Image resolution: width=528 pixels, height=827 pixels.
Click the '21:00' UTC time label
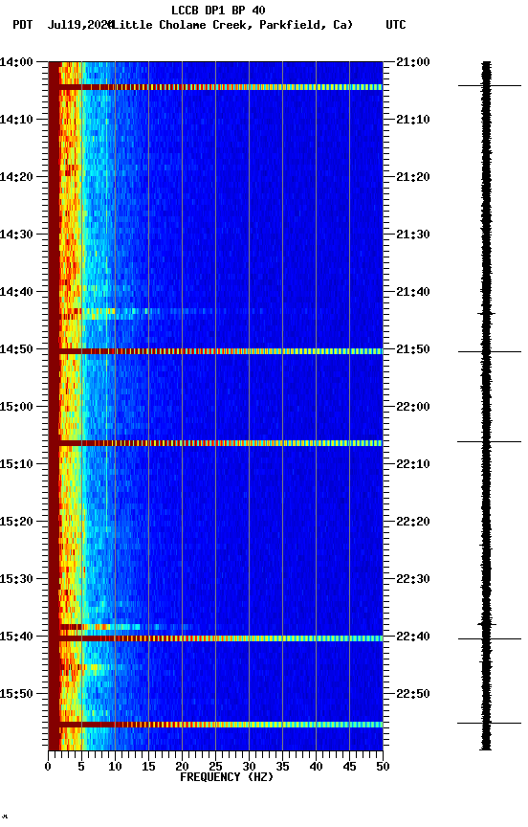click(413, 62)
